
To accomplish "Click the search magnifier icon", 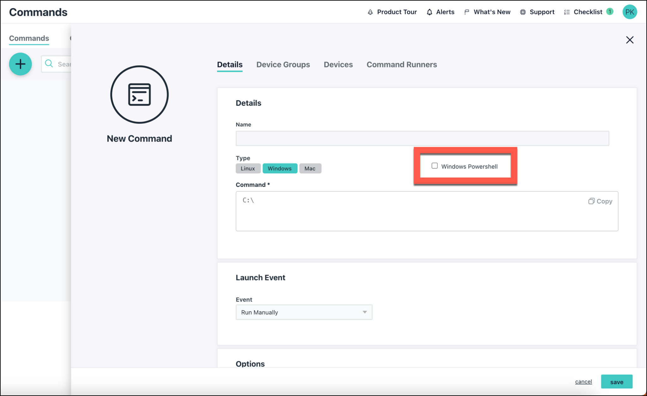I will 49,63.
